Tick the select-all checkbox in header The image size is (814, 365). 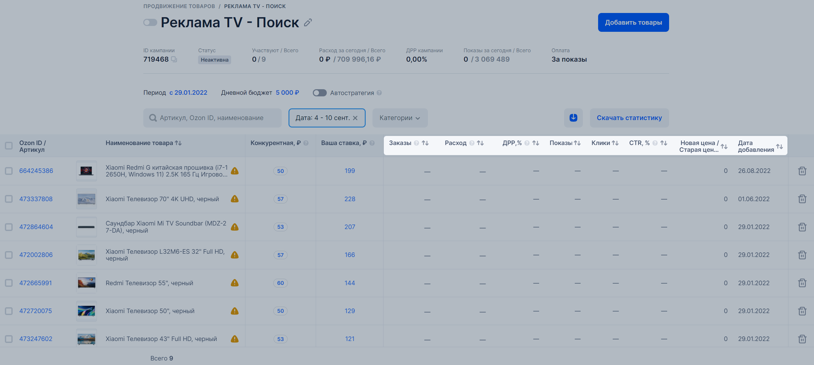(x=9, y=146)
